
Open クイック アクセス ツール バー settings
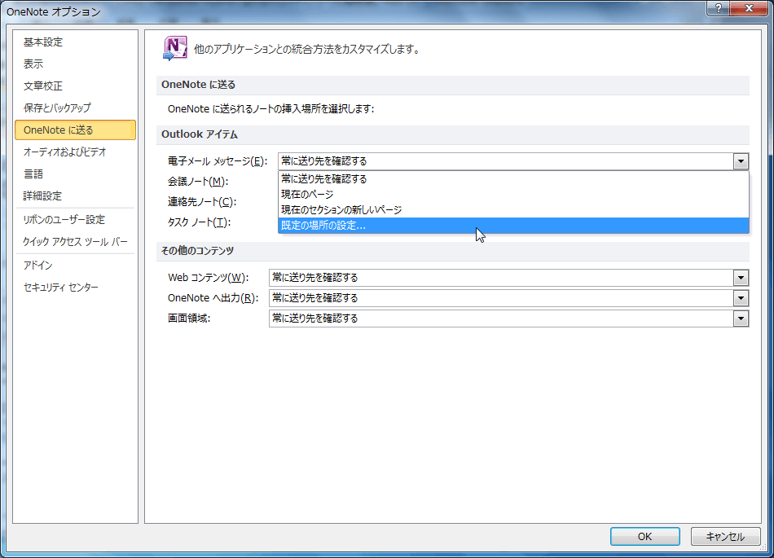75,242
